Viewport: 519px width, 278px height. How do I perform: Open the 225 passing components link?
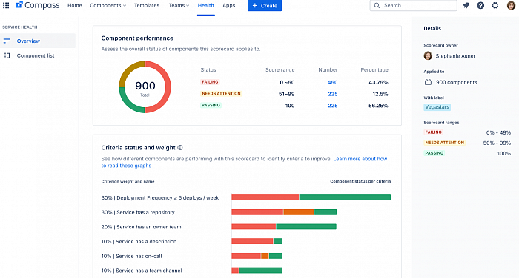coord(333,106)
